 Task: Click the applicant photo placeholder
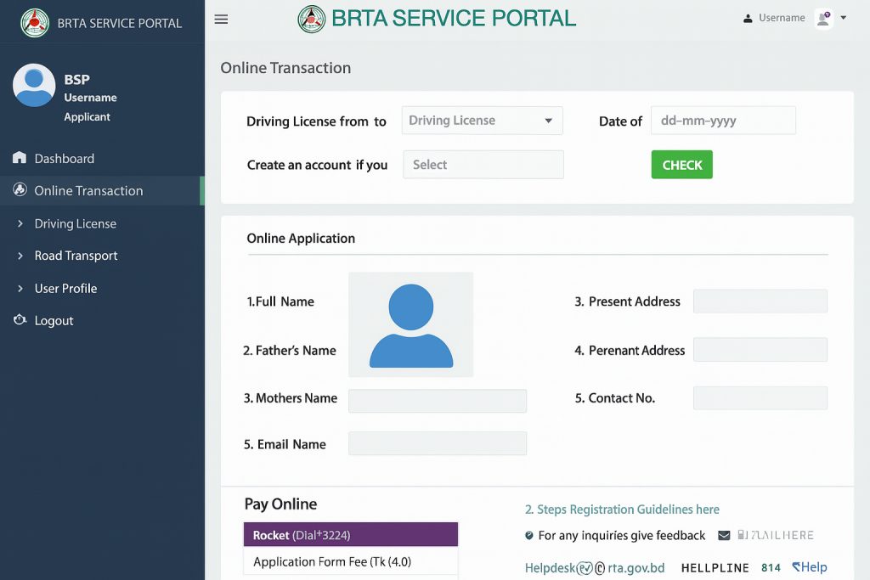pos(410,324)
